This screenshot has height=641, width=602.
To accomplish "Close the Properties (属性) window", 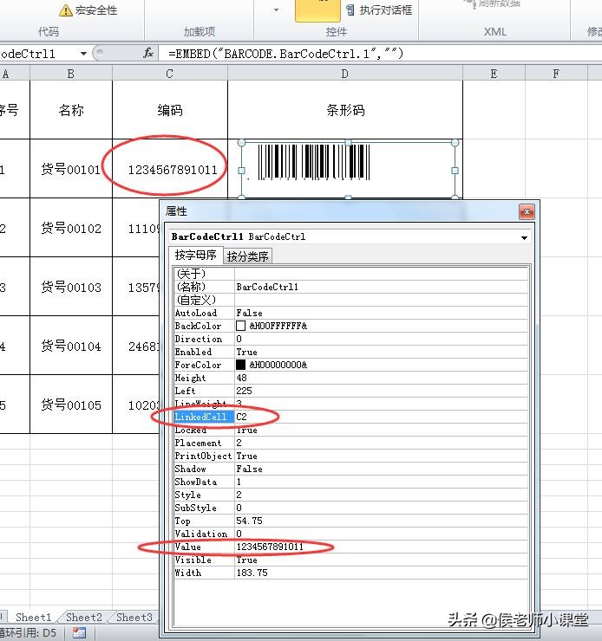I will click(x=527, y=211).
